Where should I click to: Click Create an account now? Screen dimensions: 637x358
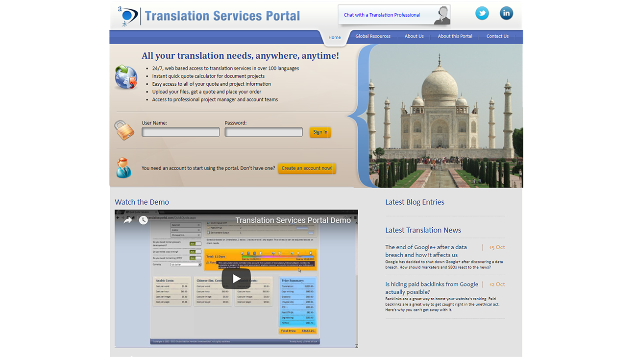click(x=307, y=168)
